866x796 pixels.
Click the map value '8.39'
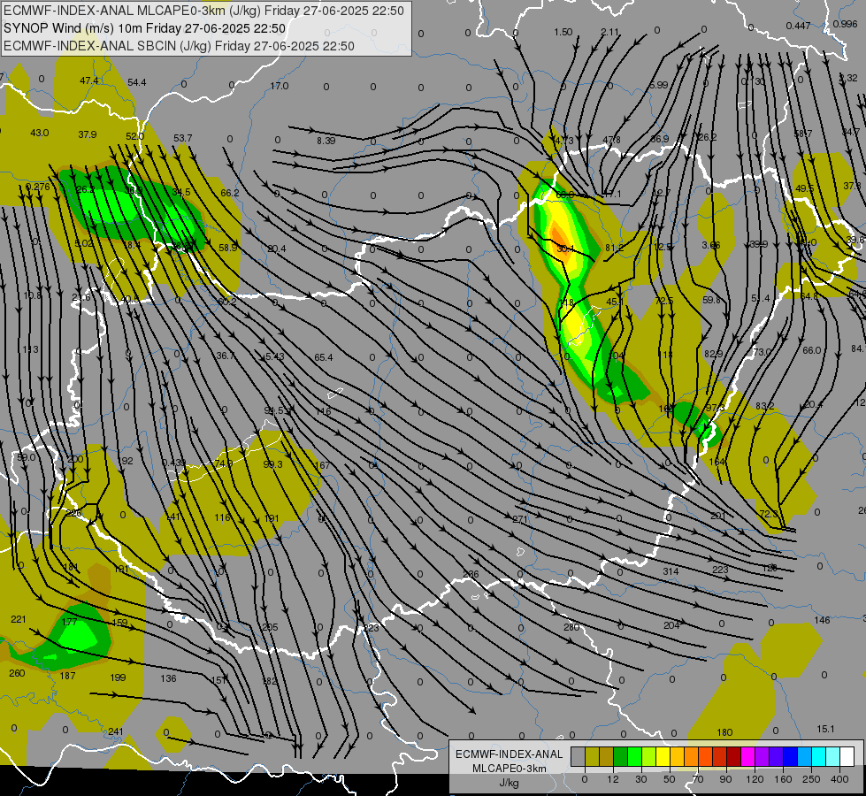coord(326,141)
